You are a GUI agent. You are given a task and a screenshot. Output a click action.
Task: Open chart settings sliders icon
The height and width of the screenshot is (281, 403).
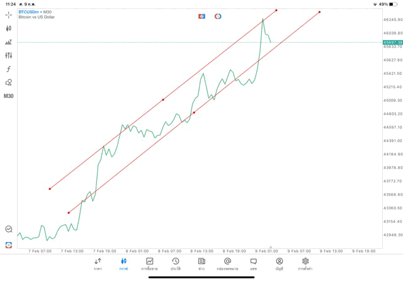(8, 55)
